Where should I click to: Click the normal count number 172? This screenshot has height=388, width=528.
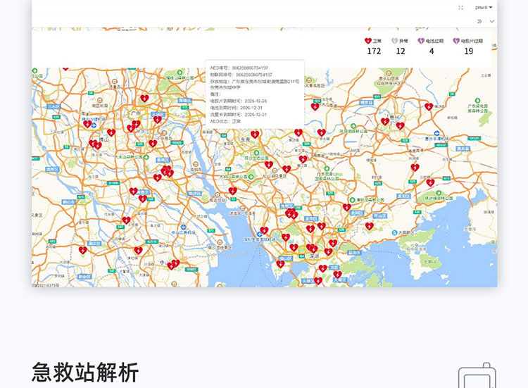374,51
